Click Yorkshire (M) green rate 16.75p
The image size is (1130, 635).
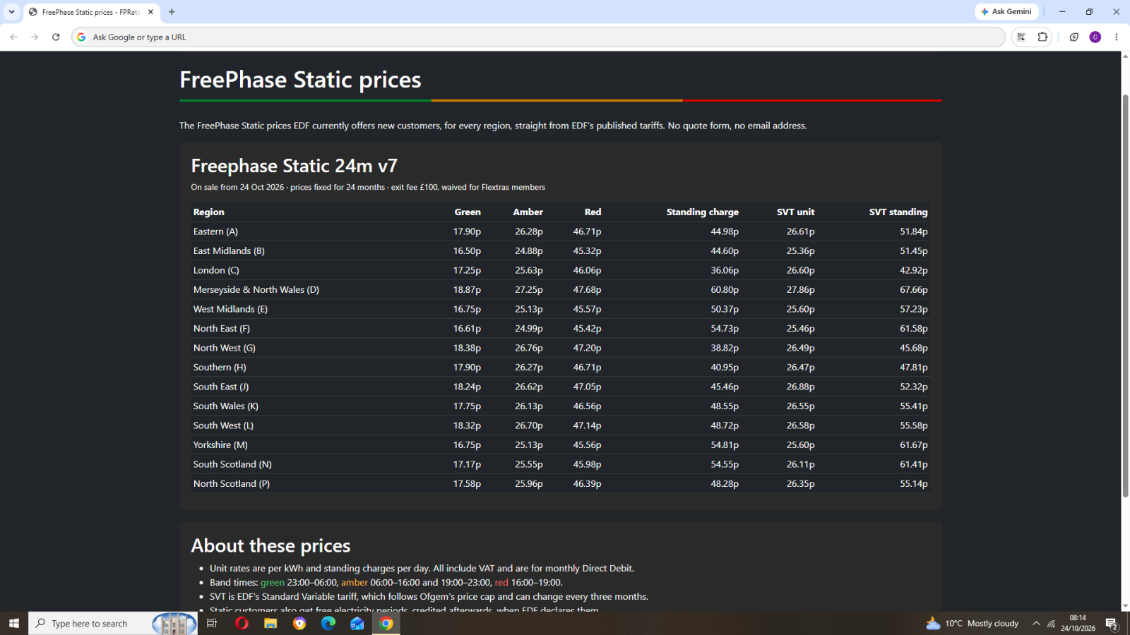[467, 445]
